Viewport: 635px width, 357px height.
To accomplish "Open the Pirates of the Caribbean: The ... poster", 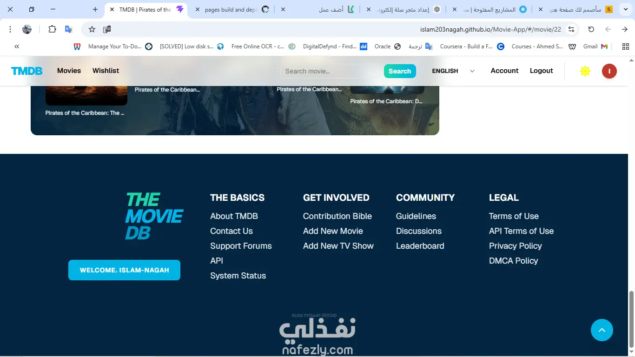I will (86, 96).
